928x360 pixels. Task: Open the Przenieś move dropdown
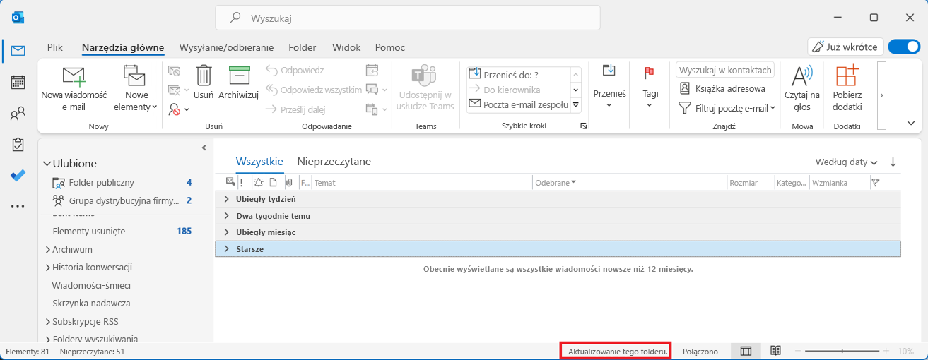pos(609,88)
